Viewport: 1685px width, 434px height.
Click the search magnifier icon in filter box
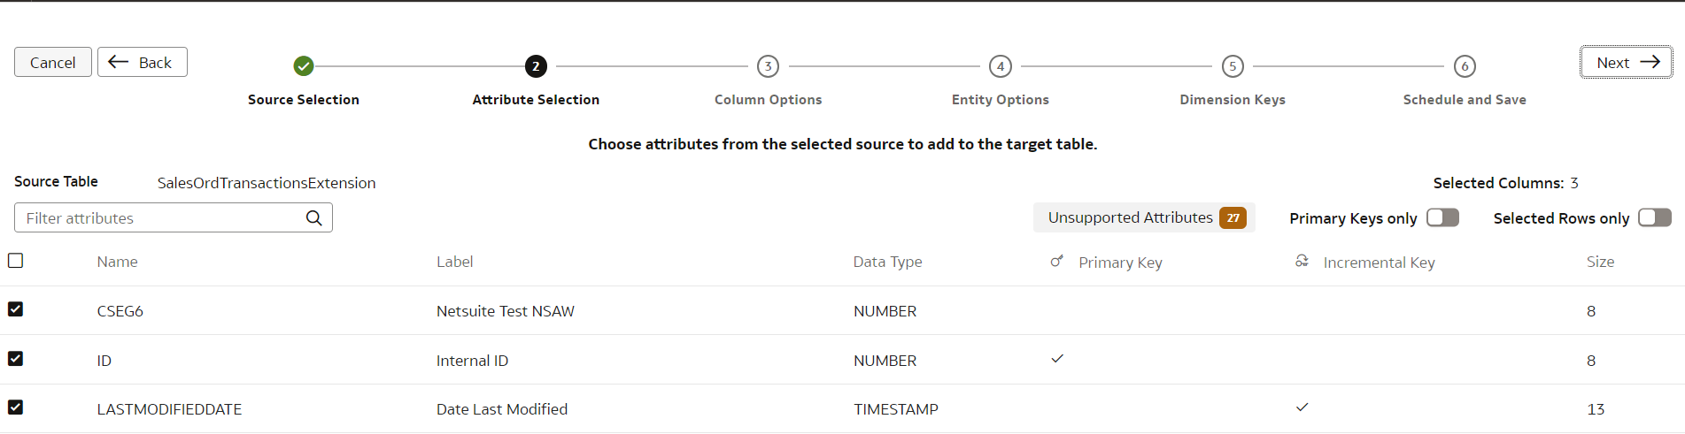tap(313, 218)
